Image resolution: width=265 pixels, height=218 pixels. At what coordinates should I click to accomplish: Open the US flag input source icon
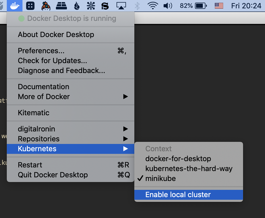(219, 5)
